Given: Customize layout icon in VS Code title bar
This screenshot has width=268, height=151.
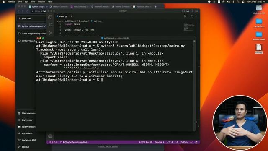Looking at the screenshot, I should click(x=196, y=11).
